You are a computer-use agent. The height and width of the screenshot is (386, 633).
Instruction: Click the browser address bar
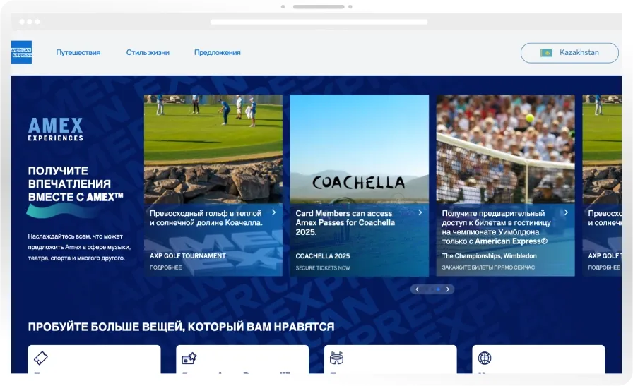[319, 22]
